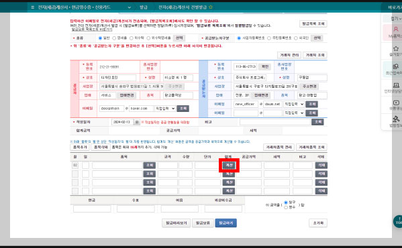Click recipient 주소변경 button
The width and height of the screenshot is (402, 248).
coord(309,86)
